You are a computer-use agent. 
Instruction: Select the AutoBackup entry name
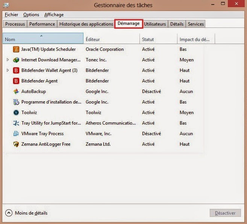[33, 91]
